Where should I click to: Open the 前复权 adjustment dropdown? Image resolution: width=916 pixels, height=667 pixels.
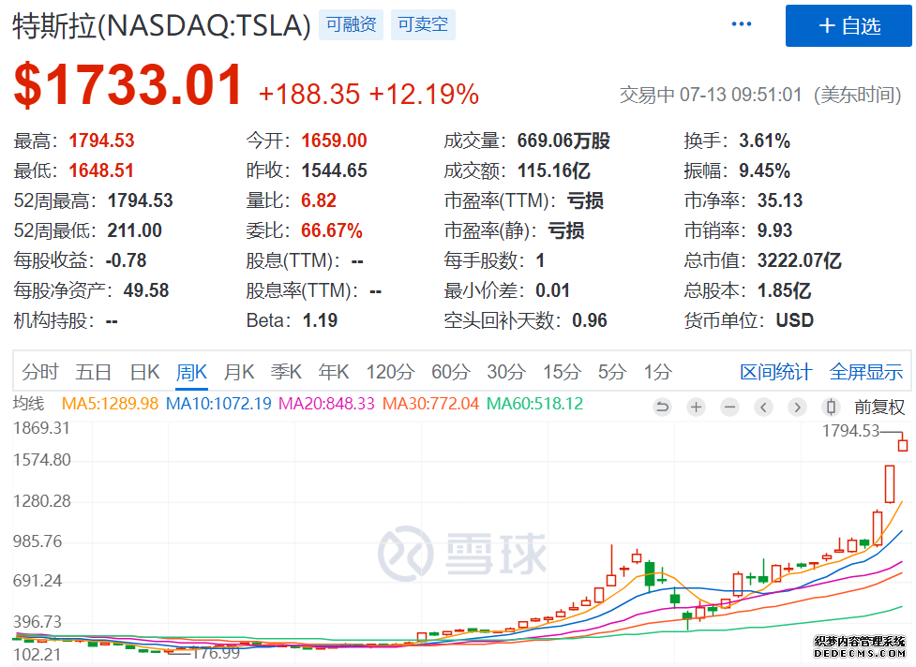point(878,407)
